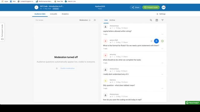200x112 pixels.
Task: Toggle the Moderation switch
Action: (95, 20)
